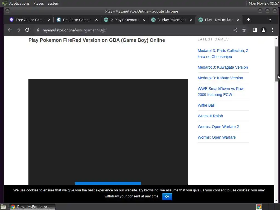Image resolution: width=280 pixels, height=210 pixels.
Task: View site info via the lock icon
Action: pos(38,30)
